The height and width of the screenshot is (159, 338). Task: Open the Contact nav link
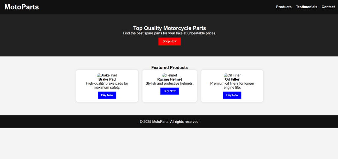[328, 7]
